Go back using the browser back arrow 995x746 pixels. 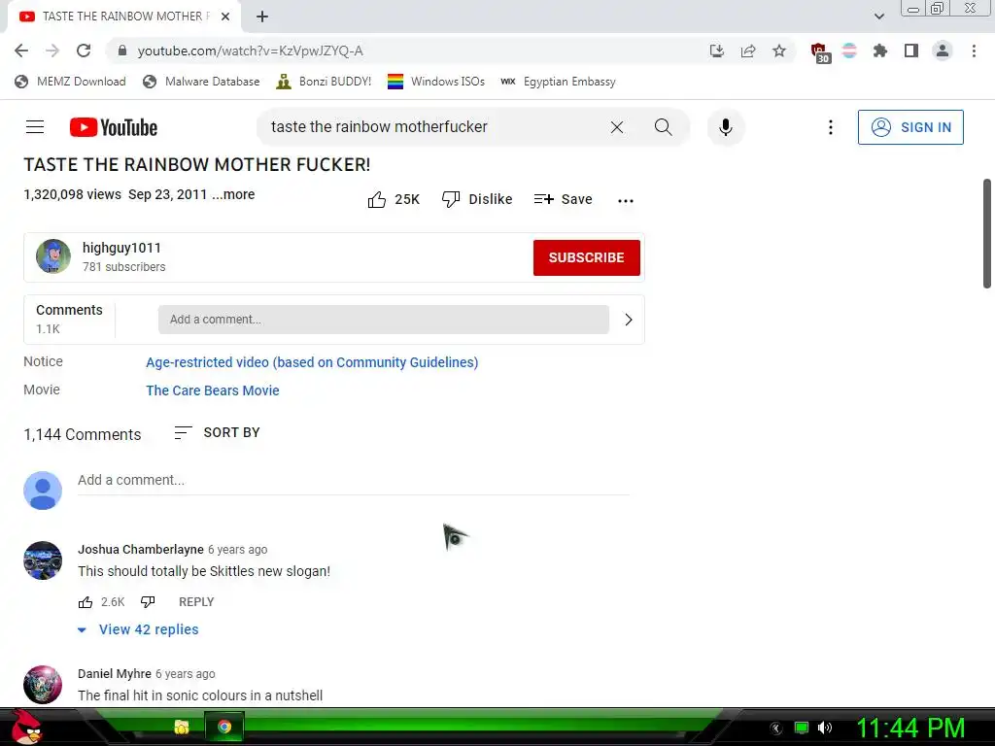tap(21, 51)
